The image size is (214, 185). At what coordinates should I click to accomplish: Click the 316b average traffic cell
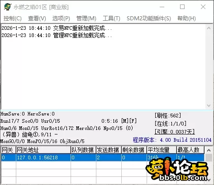pyautogui.click(x=162, y=157)
